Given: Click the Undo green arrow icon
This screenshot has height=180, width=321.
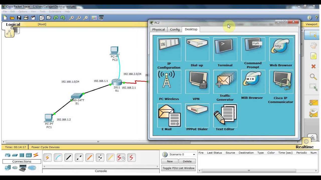Looking at the screenshot, I should (x=56, y=18).
